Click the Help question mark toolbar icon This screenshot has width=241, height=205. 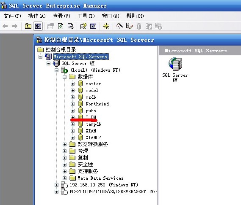click(x=83, y=26)
